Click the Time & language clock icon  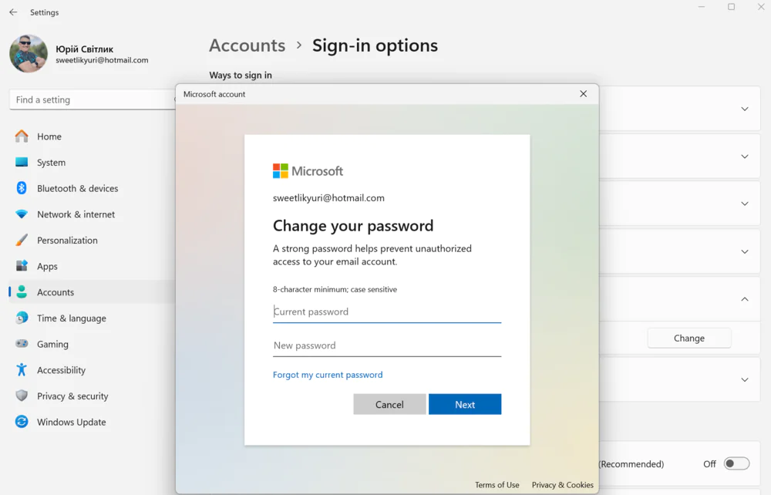click(22, 318)
